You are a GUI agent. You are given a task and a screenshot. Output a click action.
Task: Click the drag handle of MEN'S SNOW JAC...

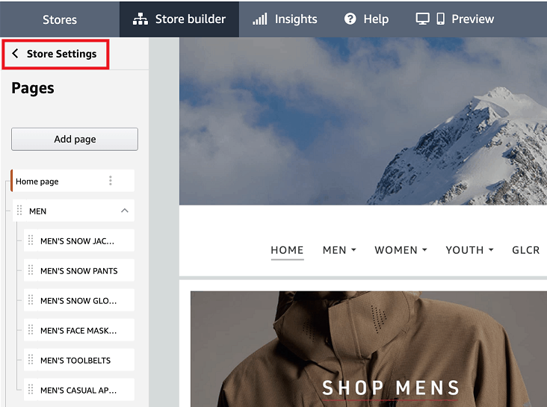(x=31, y=240)
